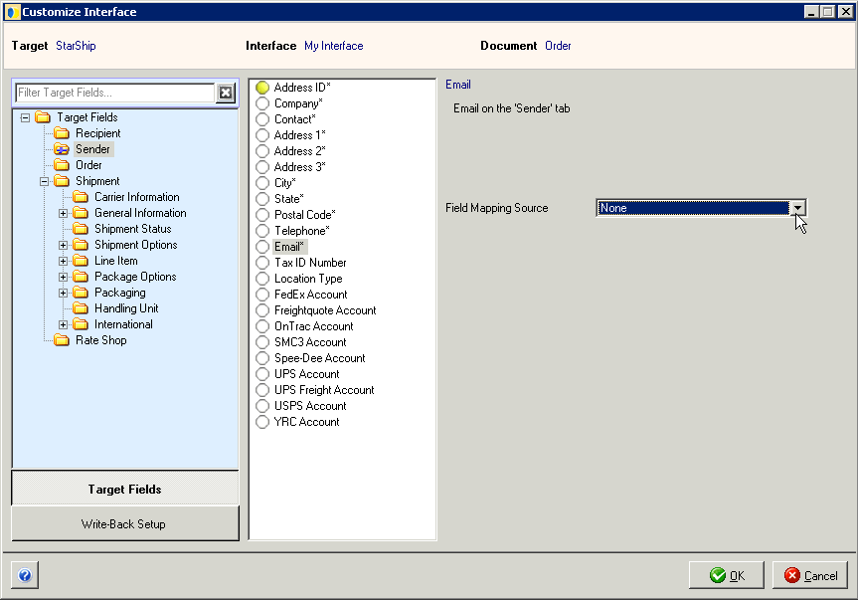Click the Handling Unit folder icon

point(80,307)
